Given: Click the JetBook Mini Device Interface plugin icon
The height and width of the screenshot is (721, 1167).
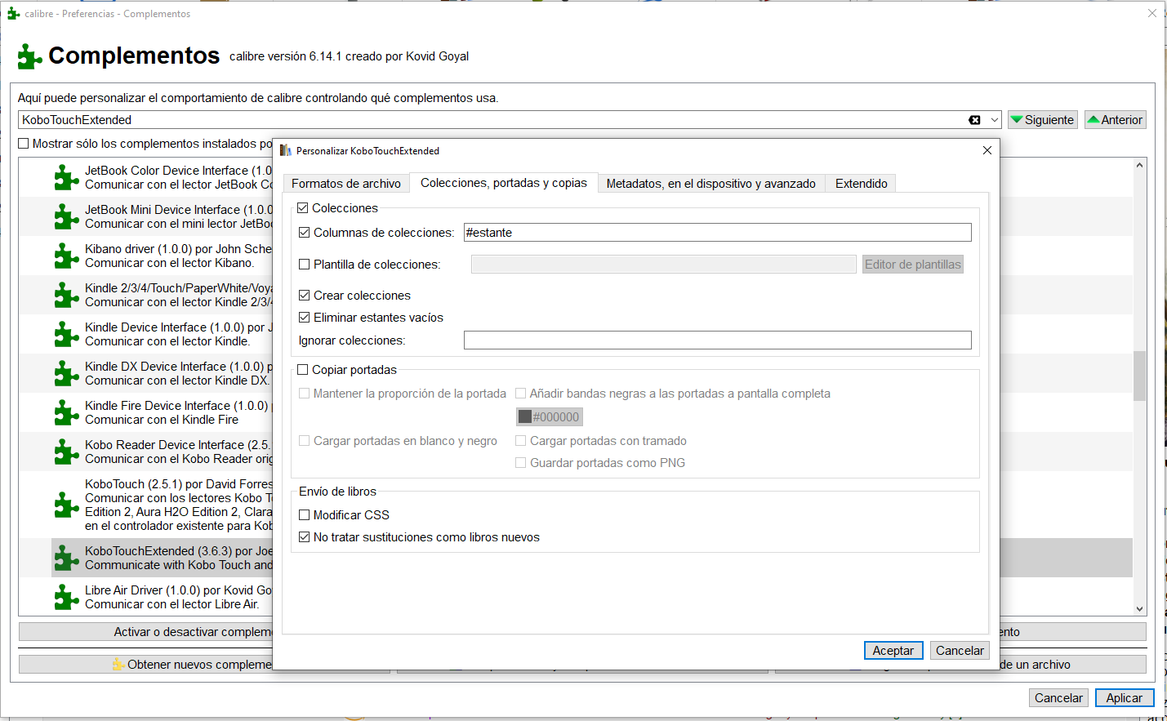Looking at the screenshot, I should coord(66,216).
